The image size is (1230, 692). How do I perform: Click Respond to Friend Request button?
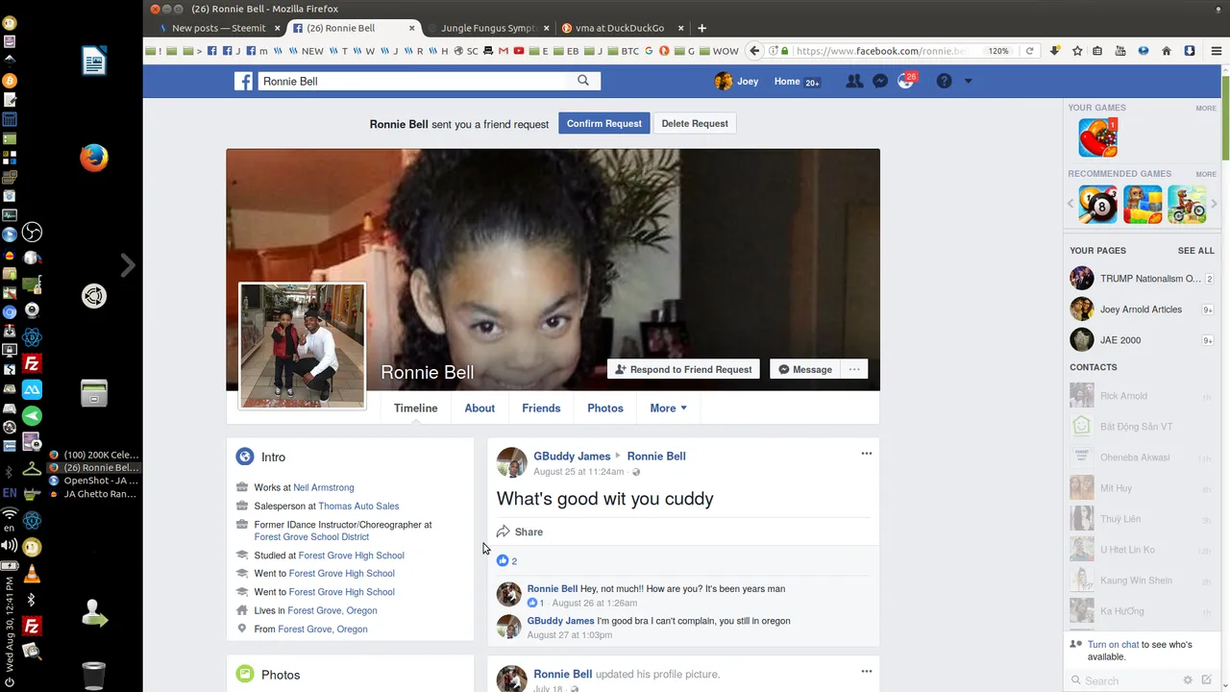683,369
